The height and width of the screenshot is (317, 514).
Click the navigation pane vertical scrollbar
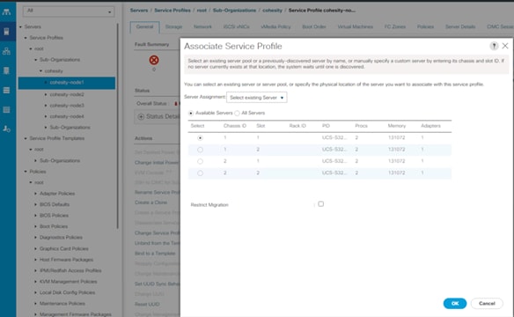(118, 126)
